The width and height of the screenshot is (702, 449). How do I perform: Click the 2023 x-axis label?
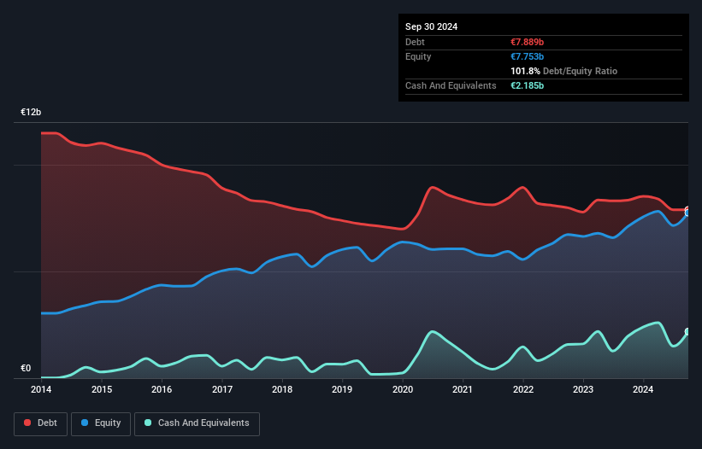[583, 389]
